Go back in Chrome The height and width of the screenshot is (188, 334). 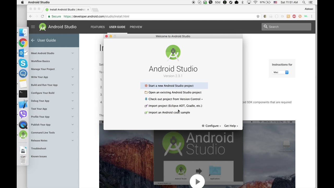click(31, 16)
